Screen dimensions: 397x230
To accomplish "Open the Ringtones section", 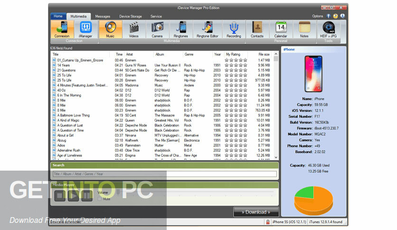I will tap(181, 29).
